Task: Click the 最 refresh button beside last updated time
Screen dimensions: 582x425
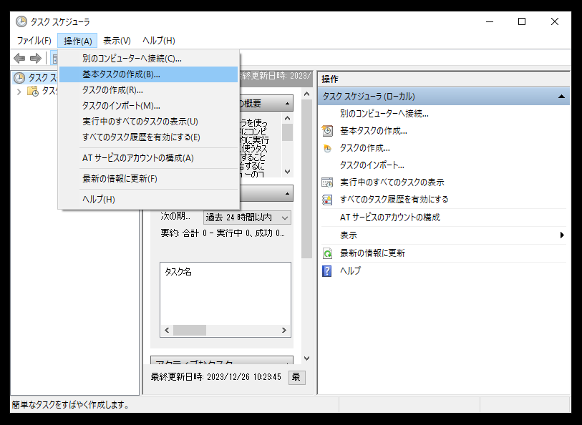Action: tap(296, 377)
